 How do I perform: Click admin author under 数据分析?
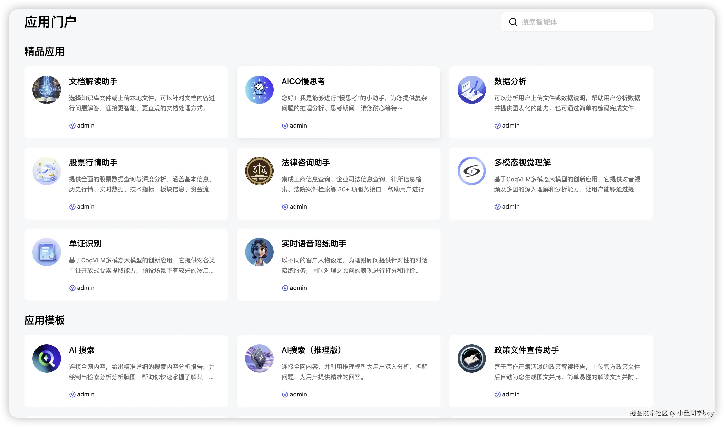(510, 126)
